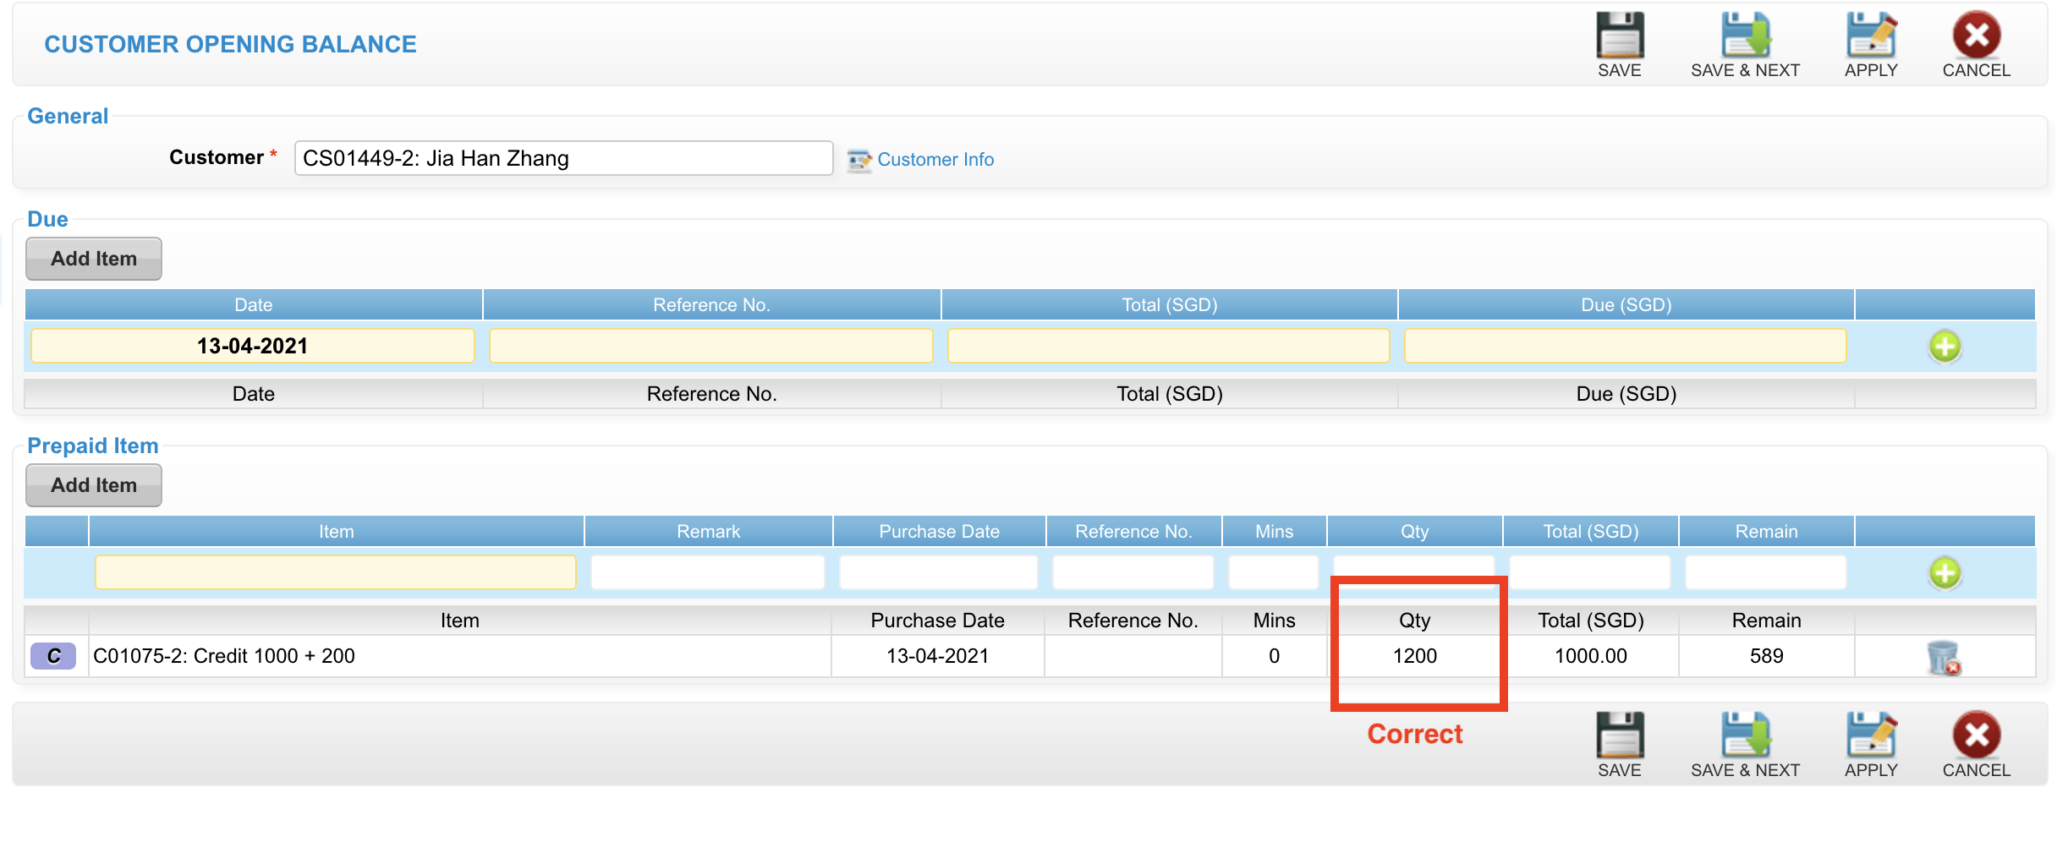
Task: Click the Due date field showing 13-04-2021
Action: click(x=253, y=346)
